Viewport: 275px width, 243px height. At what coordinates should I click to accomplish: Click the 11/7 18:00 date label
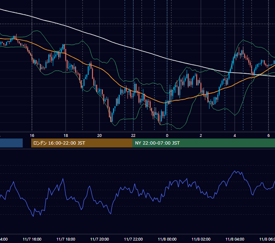click(66, 239)
